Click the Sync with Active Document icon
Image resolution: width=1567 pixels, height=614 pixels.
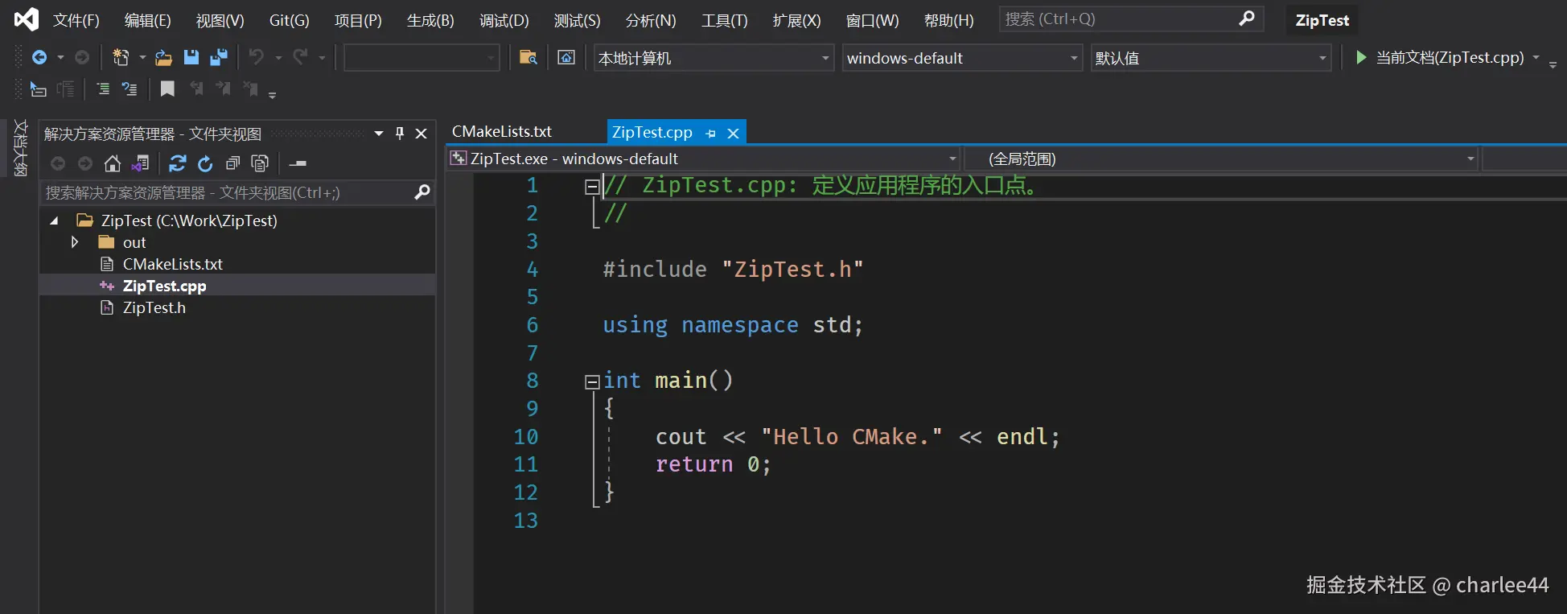pyautogui.click(x=178, y=164)
